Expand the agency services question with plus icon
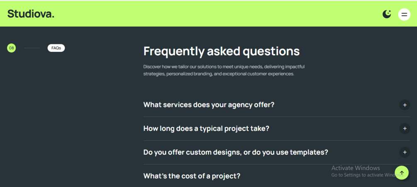The width and height of the screenshot is (417, 187). [x=405, y=105]
